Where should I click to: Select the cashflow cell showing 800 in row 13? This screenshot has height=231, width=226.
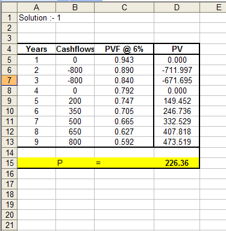75,142
